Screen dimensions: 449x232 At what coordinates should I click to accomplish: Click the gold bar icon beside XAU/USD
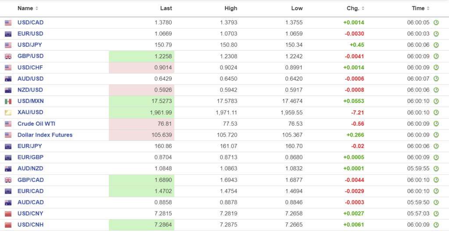(x=8, y=113)
